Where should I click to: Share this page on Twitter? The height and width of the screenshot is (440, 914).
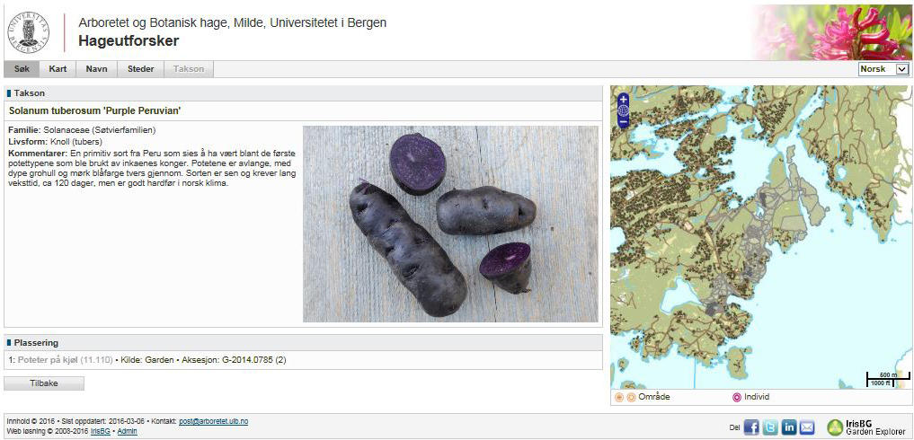point(770,427)
